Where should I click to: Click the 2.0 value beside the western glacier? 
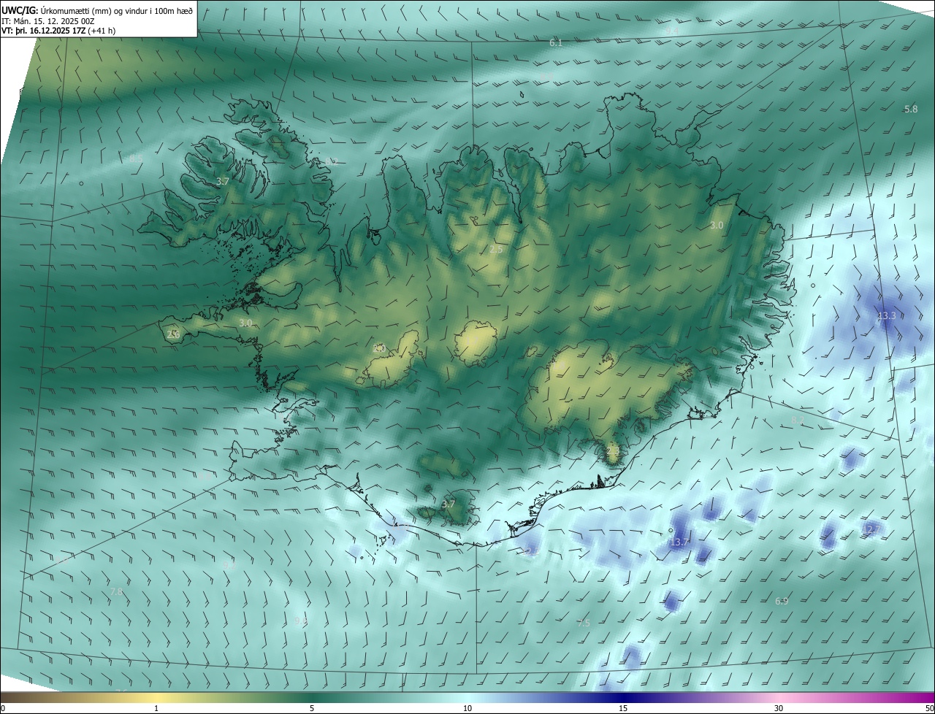tap(378, 349)
